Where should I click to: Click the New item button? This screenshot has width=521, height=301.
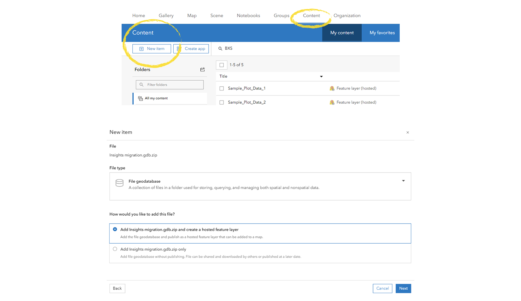[152, 49]
